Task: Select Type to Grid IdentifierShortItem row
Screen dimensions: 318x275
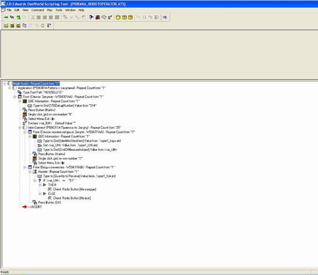Action: (x=82, y=141)
